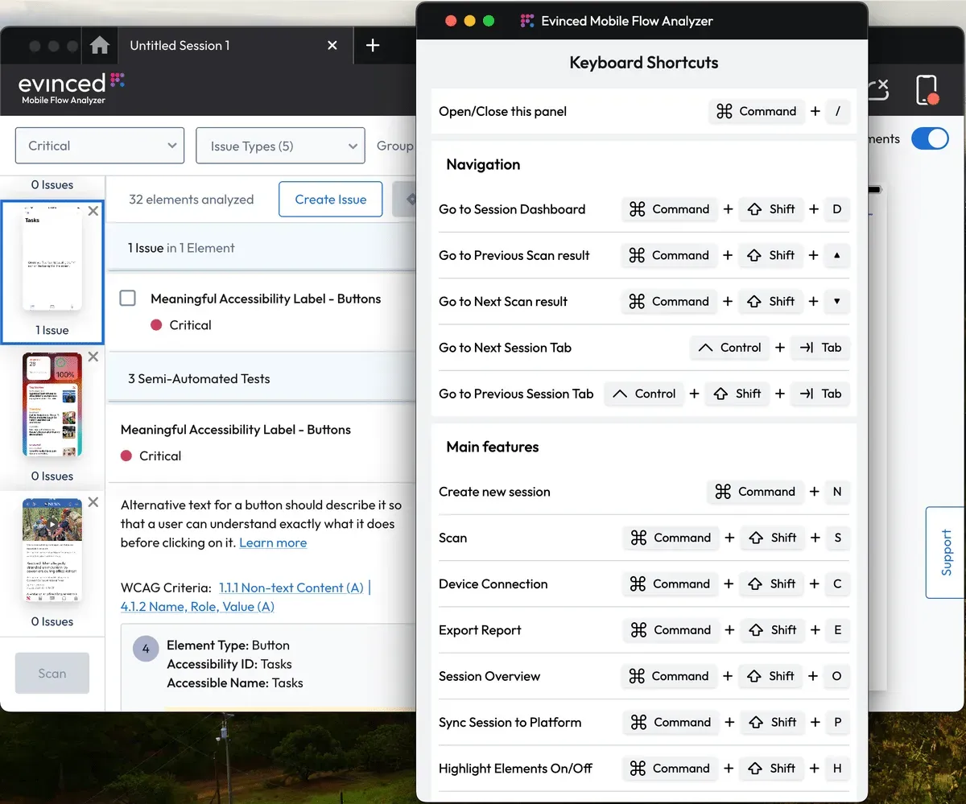The image size is (966, 804).
Task: Close the Keyboard Shortcuts window with red button
Action: [451, 21]
